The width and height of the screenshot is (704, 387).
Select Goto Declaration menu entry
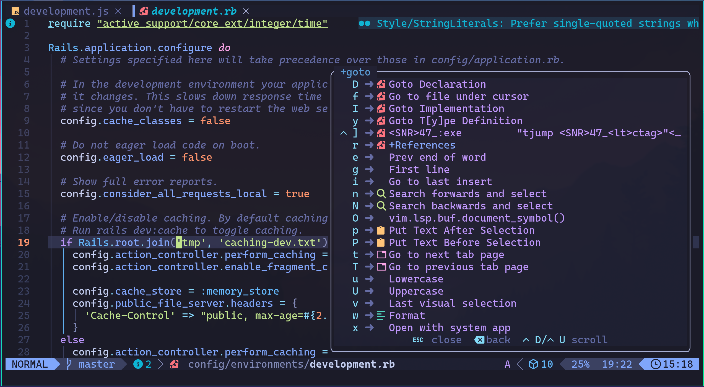tap(437, 84)
